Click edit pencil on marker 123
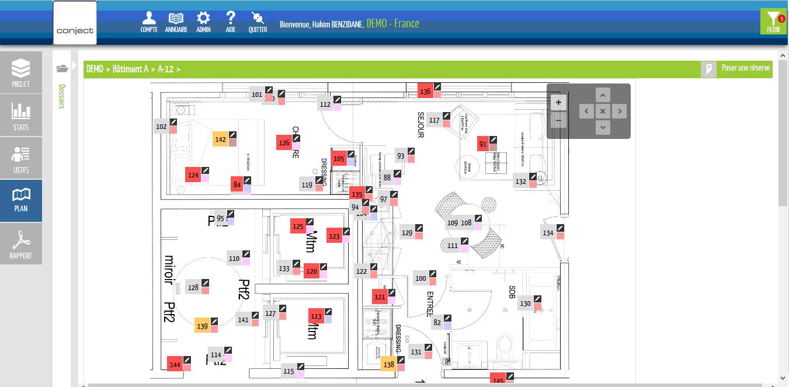This screenshot has width=789, height=387. [x=346, y=231]
